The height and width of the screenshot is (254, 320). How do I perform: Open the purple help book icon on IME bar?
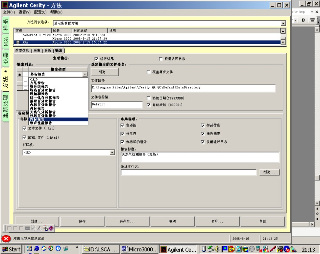(51, 228)
